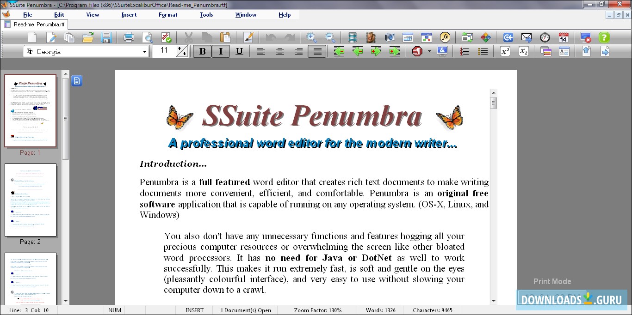Screen dimensions: 632x315
Task: Send document via the email icon
Action: [527, 37]
